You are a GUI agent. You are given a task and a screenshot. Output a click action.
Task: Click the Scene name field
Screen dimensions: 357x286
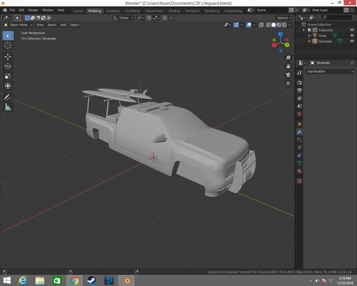[x=272, y=10]
